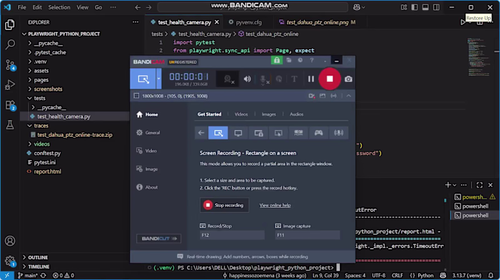The image size is (500, 280).
Task: Open the Selection menu in VS Code
Action: click(x=59, y=7)
